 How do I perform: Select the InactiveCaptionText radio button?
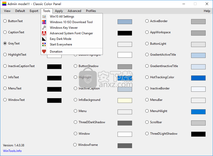pos(5,66)
